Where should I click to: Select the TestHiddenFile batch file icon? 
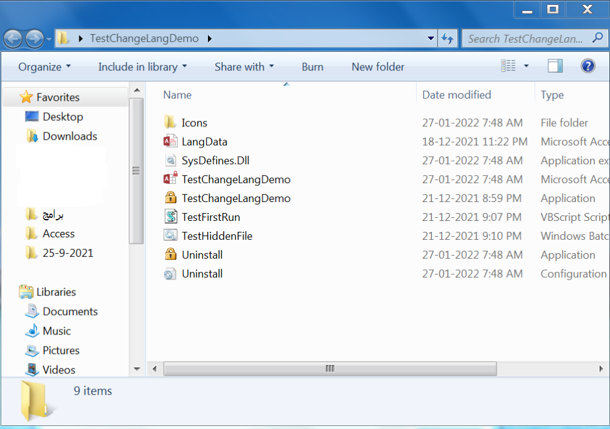(x=170, y=236)
